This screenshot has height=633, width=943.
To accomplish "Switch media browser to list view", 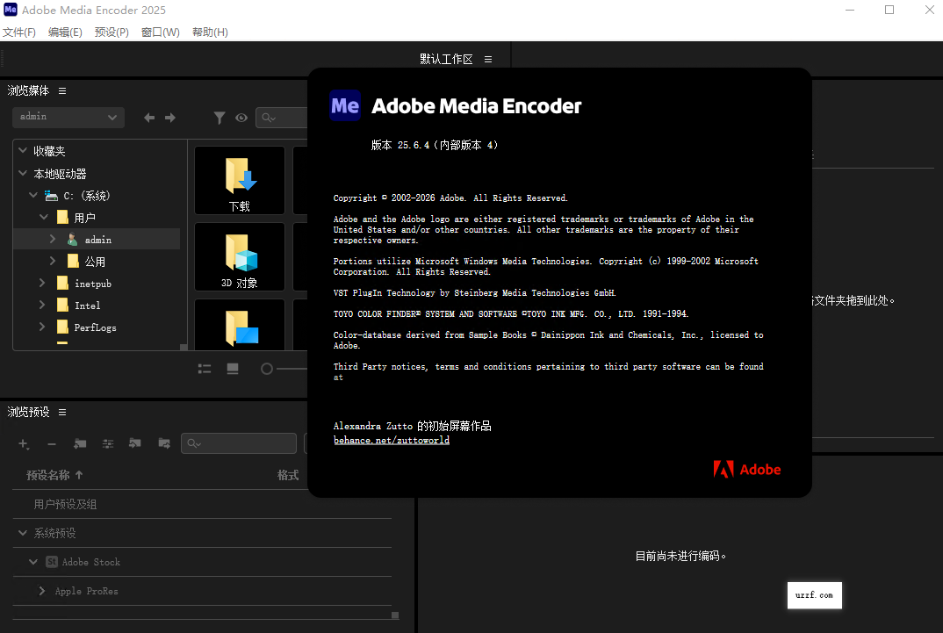I will tap(205, 369).
